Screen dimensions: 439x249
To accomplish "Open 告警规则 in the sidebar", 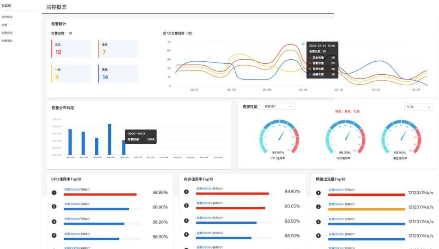I will click(x=7, y=33).
